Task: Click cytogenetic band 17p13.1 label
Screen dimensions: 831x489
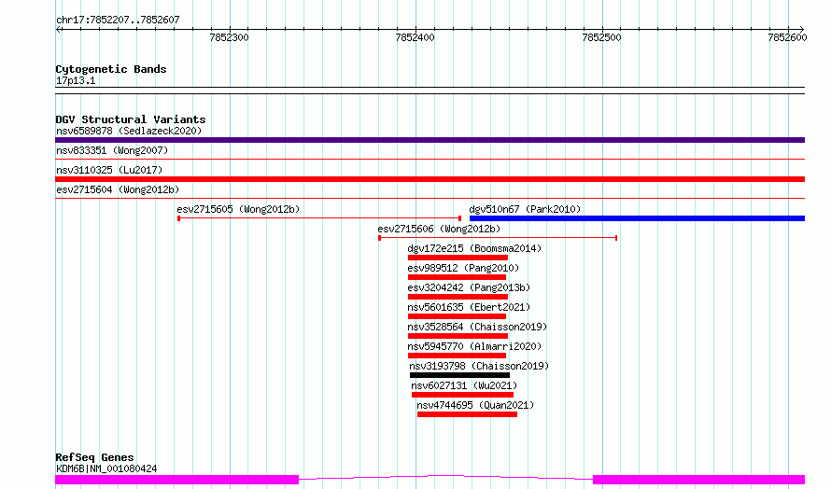Action: pyautogui.click(x=76, y=80)
